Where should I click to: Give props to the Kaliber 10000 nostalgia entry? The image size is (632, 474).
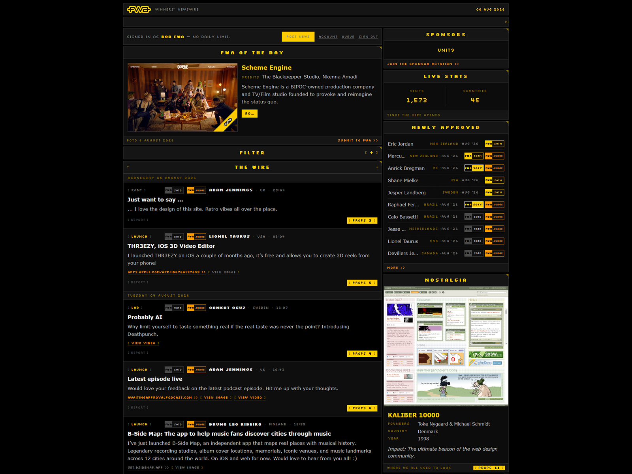pyautogui.click(x=489, y=468)
